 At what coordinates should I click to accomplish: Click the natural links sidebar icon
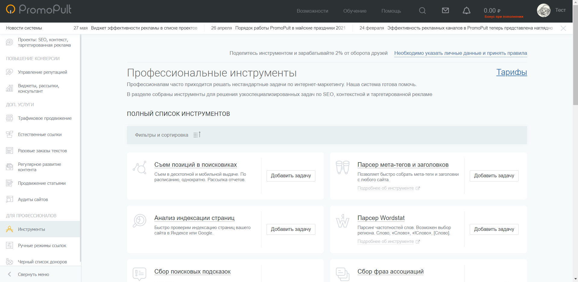(10, 135)
